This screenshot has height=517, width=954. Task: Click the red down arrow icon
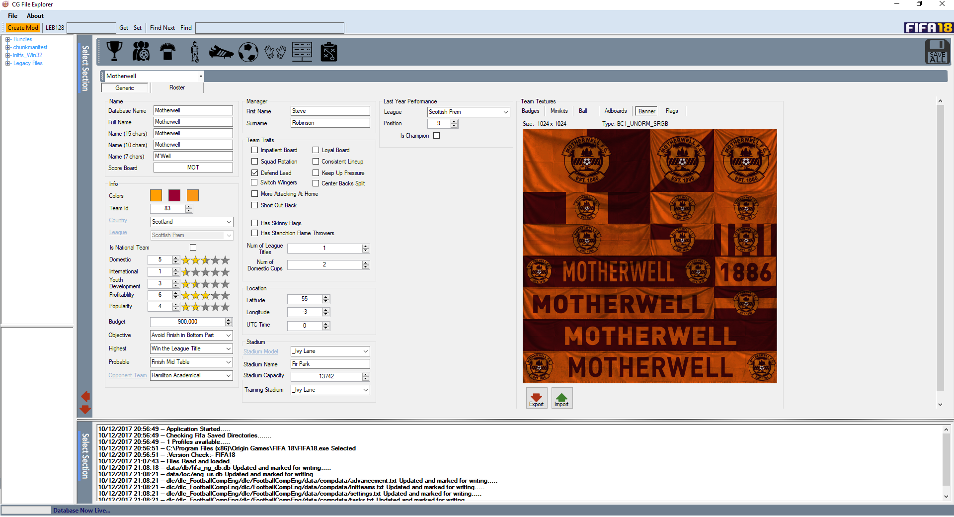pos(85,409)
